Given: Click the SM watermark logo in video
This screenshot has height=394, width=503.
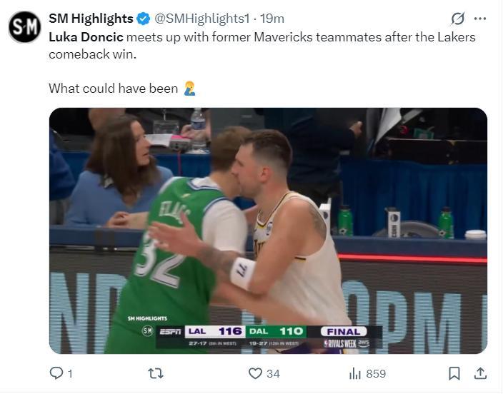Looking at the screenshot, I should point(148,331).
